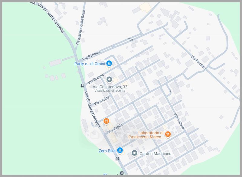Click the bus stop icon just below Zero Bike
The height and width of the screenshot is (177, 242).
pos(117,159)
